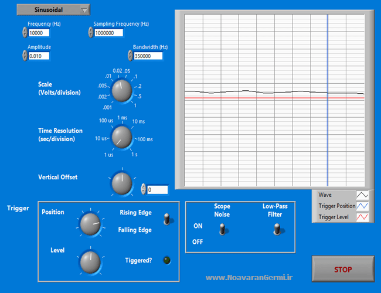Click the 100 us mark on Time knob
The height and width of the screenshot is (293, 381).
tap(106, 121)
